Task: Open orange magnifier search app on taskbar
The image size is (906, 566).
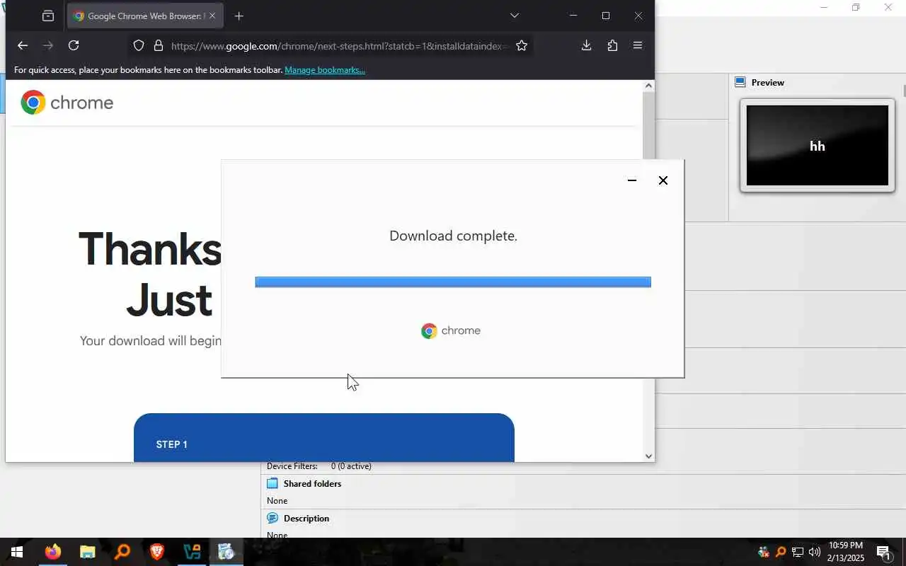Action: point(122,552)
